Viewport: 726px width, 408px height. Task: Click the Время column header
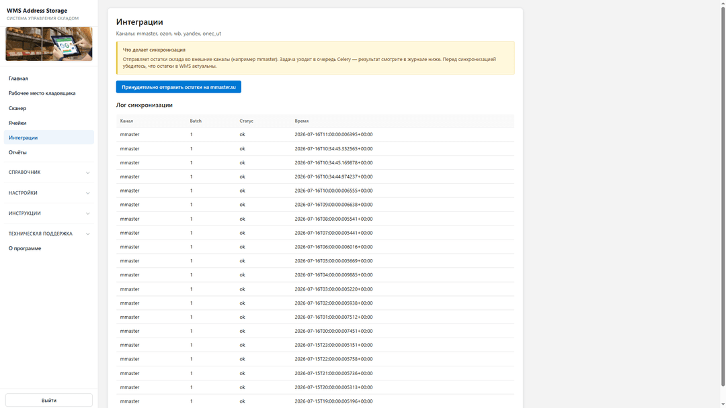pos(301,121)
